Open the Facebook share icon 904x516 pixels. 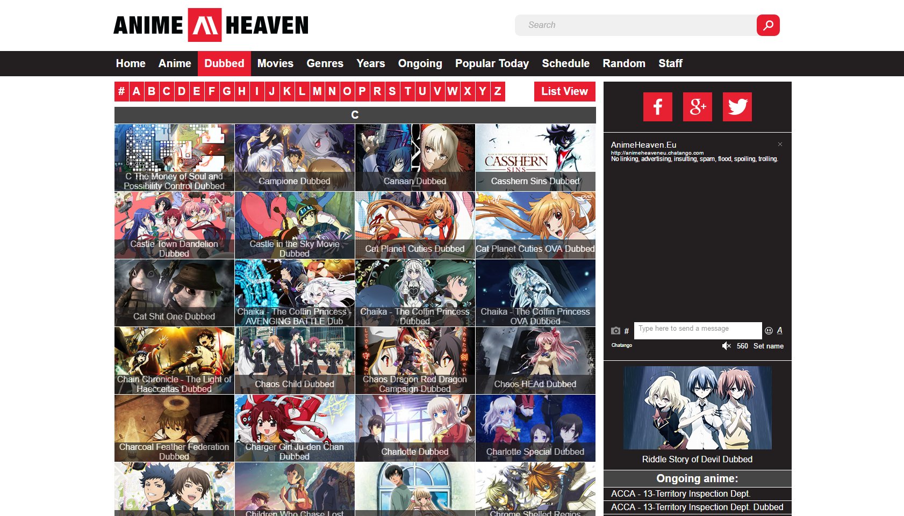657,107
